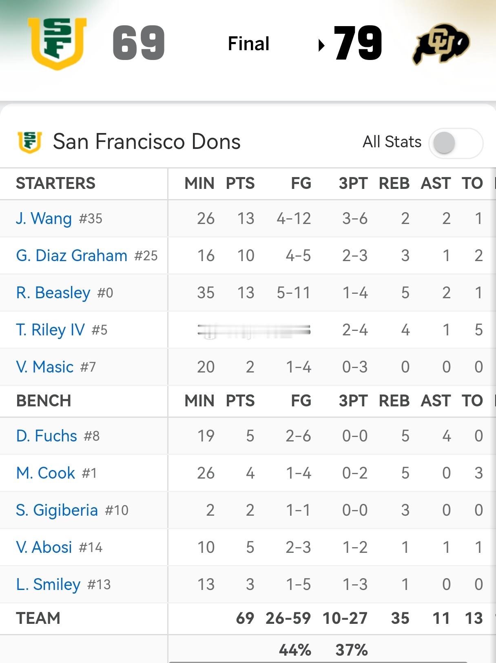
Task: Tap the San Francisco logo in score header
Action: [57, 43]
